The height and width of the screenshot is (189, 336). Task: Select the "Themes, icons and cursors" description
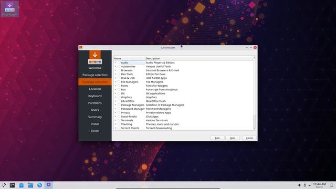click(x=162, y=124)
